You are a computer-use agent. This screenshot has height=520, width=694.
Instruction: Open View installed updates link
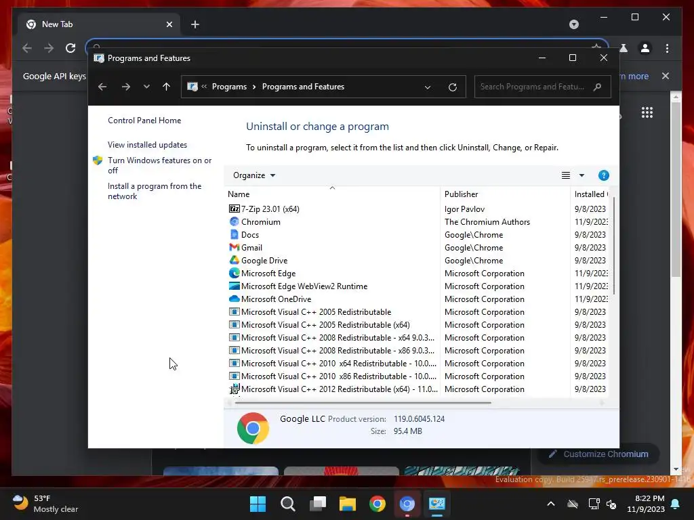pos(147,145)
